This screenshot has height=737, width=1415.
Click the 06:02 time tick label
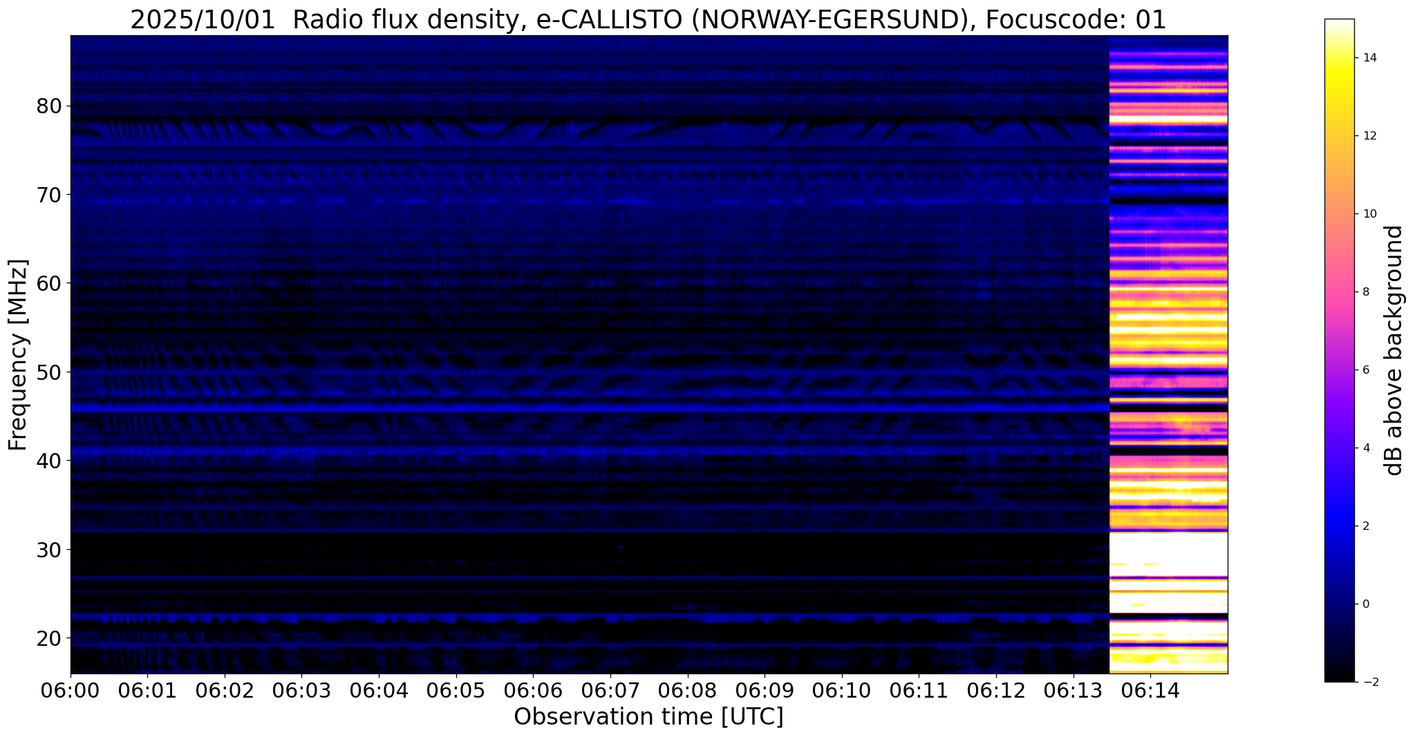[225, 692]
